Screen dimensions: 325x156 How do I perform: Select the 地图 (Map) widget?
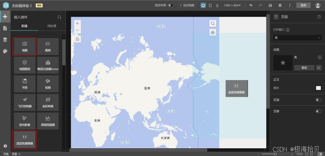[x=24, y=47]
